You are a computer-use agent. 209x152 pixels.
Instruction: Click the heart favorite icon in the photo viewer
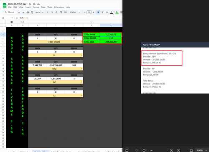point(137,150)
